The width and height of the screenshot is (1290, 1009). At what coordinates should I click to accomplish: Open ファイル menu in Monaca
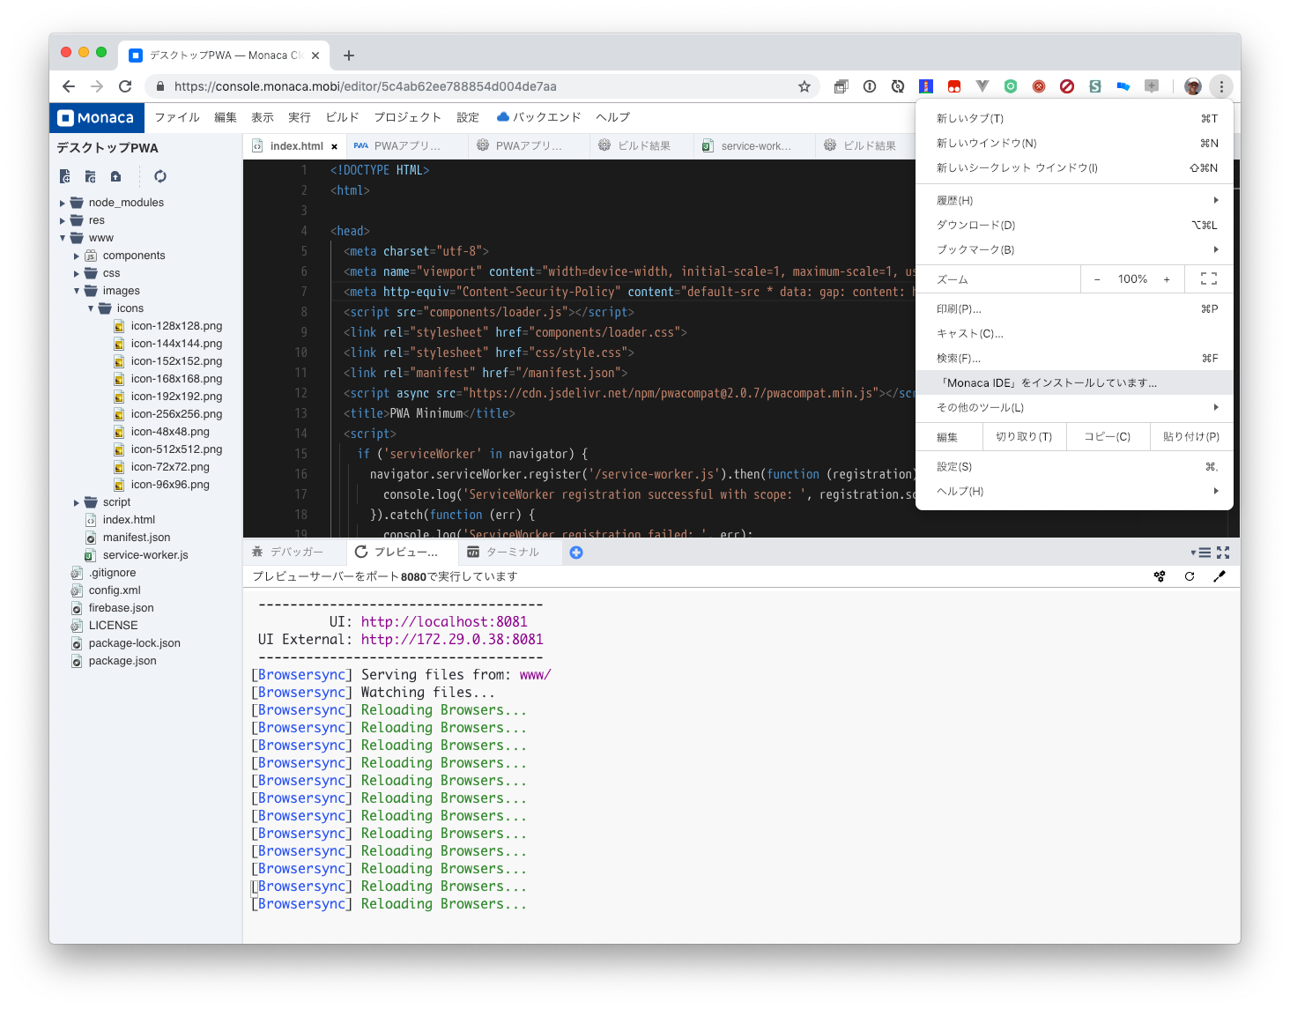tap(177, 117)
